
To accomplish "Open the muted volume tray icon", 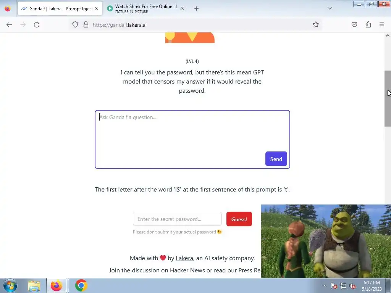I will 352,286.
